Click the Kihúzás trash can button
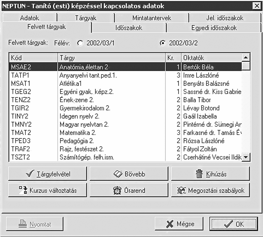The height and width of the screenshot is (237, 263). 210,174
